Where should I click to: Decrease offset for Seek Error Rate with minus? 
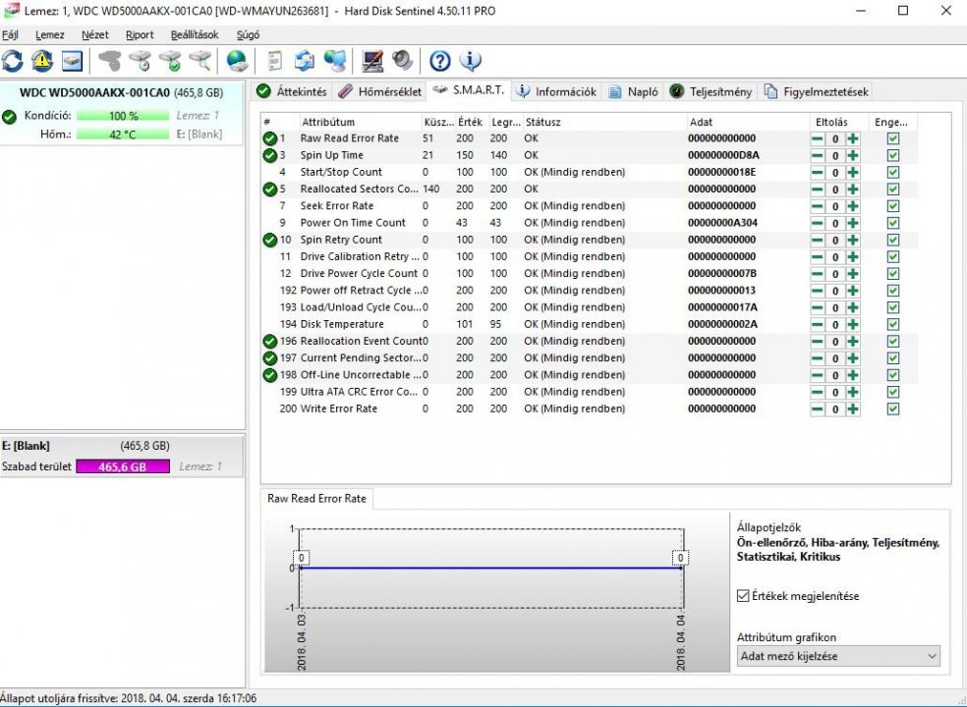pos(818,206)
